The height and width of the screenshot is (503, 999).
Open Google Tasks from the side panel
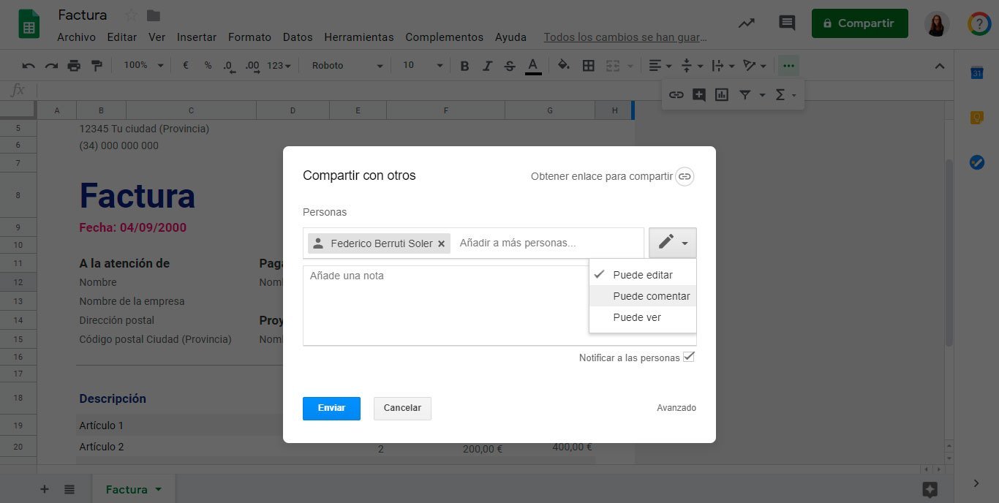[978, 162]
